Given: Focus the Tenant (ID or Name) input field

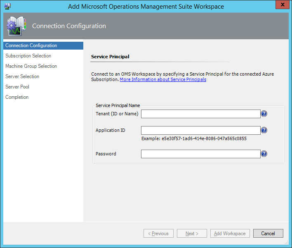Looking at the screenshot, I should point(201,114).
